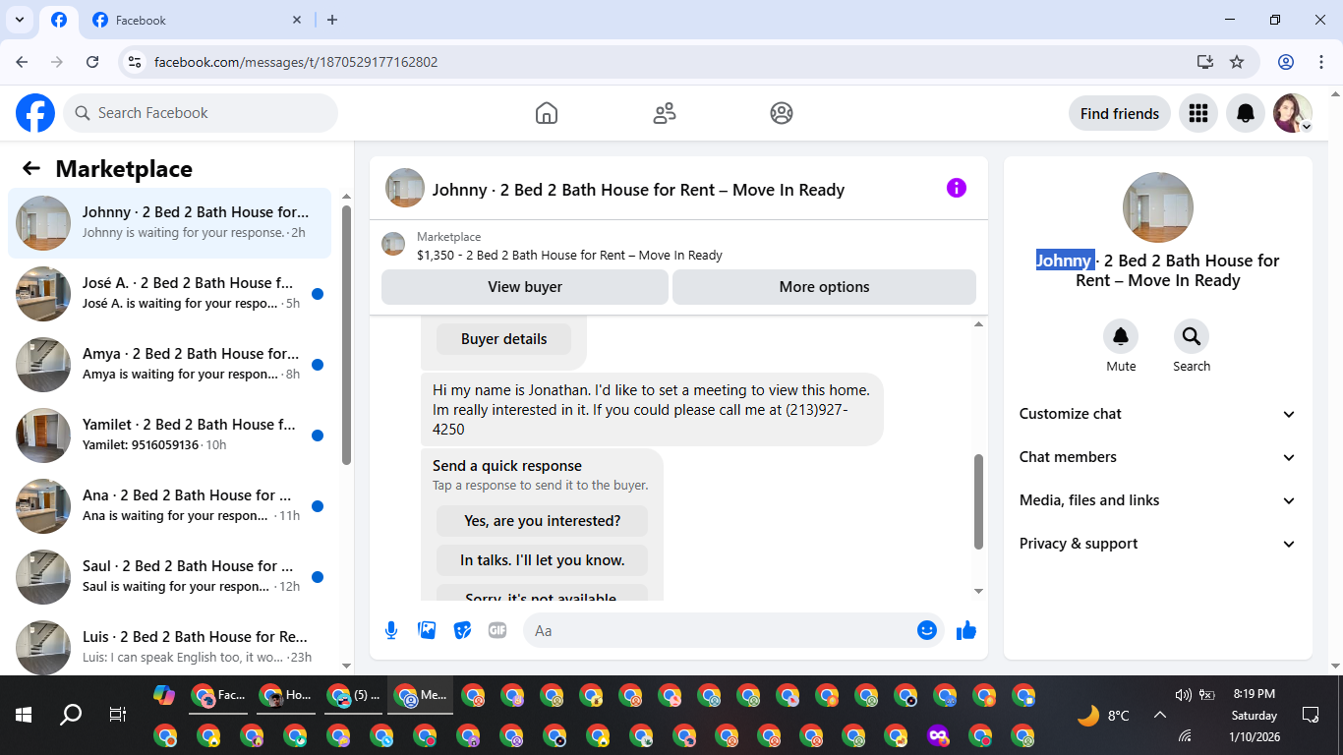Open the Windows notification center
The image size is (1343, 755).
tap(1310, 715)
